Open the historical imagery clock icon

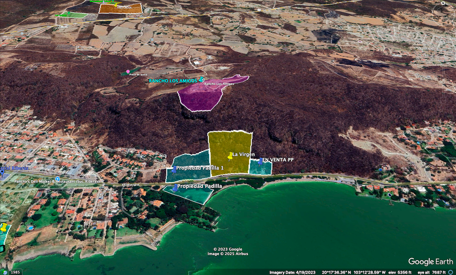click(x=5, y=272)
